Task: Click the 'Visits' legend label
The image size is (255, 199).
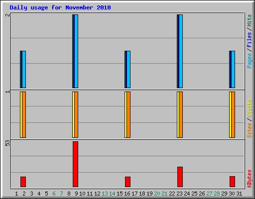Action: [x=250, y=108]
